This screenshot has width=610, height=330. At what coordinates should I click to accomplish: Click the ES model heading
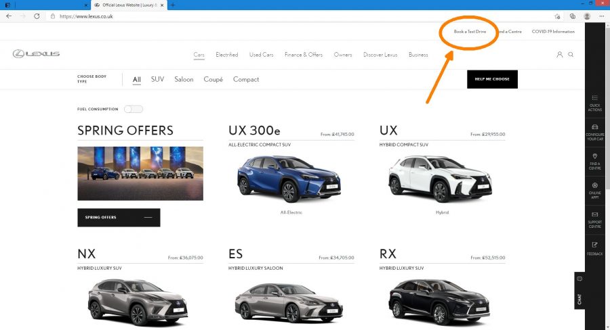pyautogui.click(x=235, y=254)
